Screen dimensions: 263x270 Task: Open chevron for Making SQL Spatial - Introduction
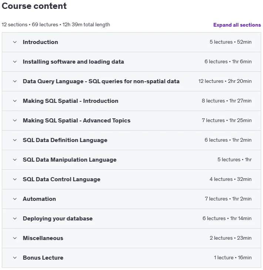click(15, 101)
